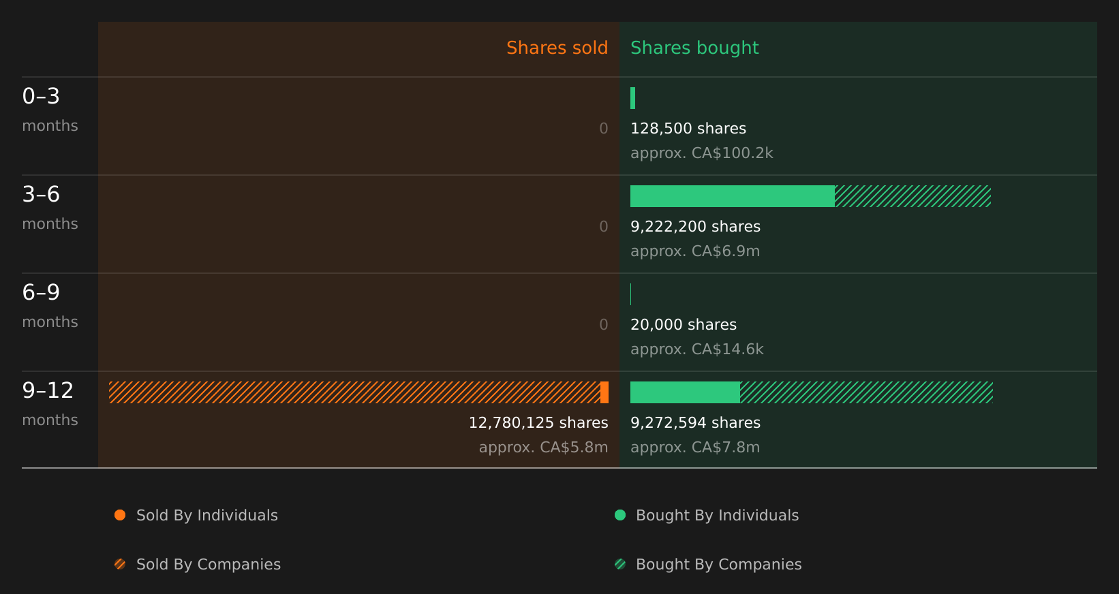The height and width of the screenshot is (594, 1119).
Task: Select the approx. CA$6.9m text
Action: coord(695,251)
